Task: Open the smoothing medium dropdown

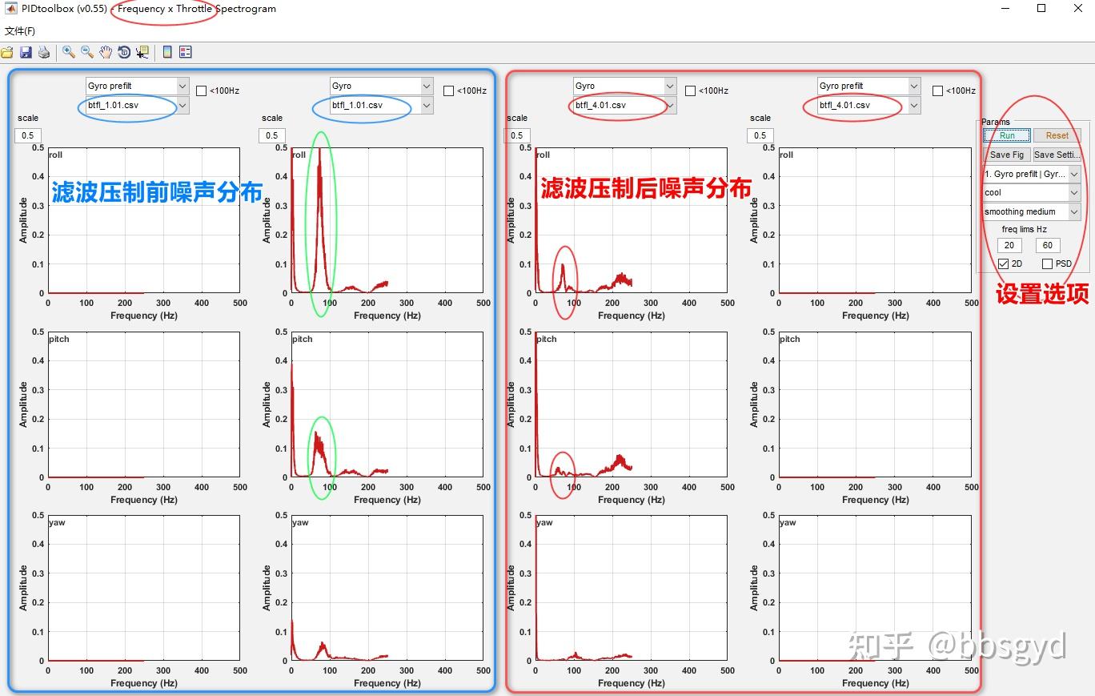Action: pos(1032,211)
